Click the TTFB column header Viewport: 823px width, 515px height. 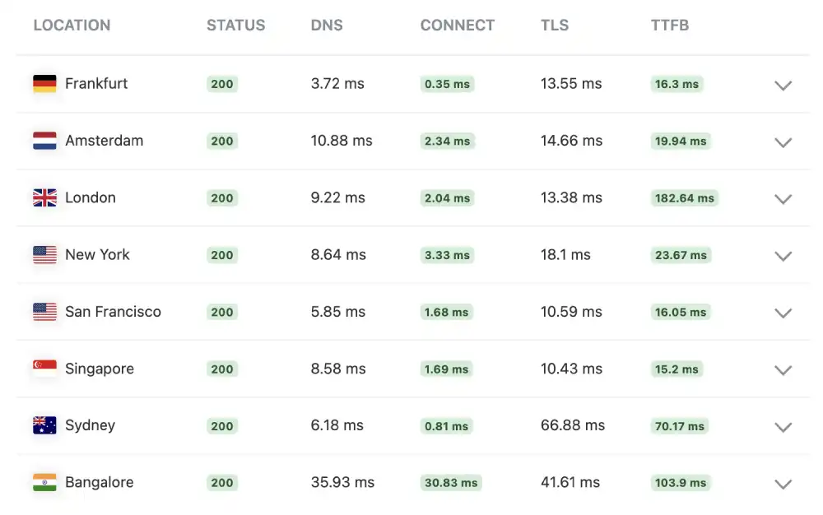click(669, 26)
